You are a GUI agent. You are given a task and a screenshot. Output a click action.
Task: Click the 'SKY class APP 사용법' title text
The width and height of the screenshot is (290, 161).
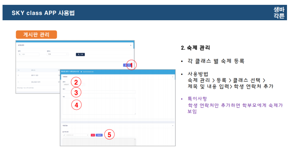43,13
